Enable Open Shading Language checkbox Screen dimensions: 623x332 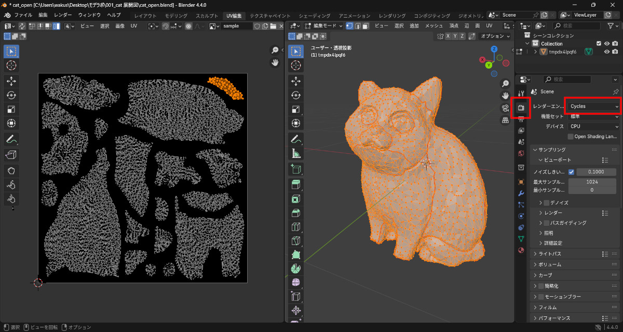(x=571, y=137)
